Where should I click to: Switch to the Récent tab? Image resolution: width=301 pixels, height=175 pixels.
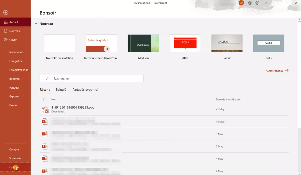pyautogui.click(x=45, y=90)
